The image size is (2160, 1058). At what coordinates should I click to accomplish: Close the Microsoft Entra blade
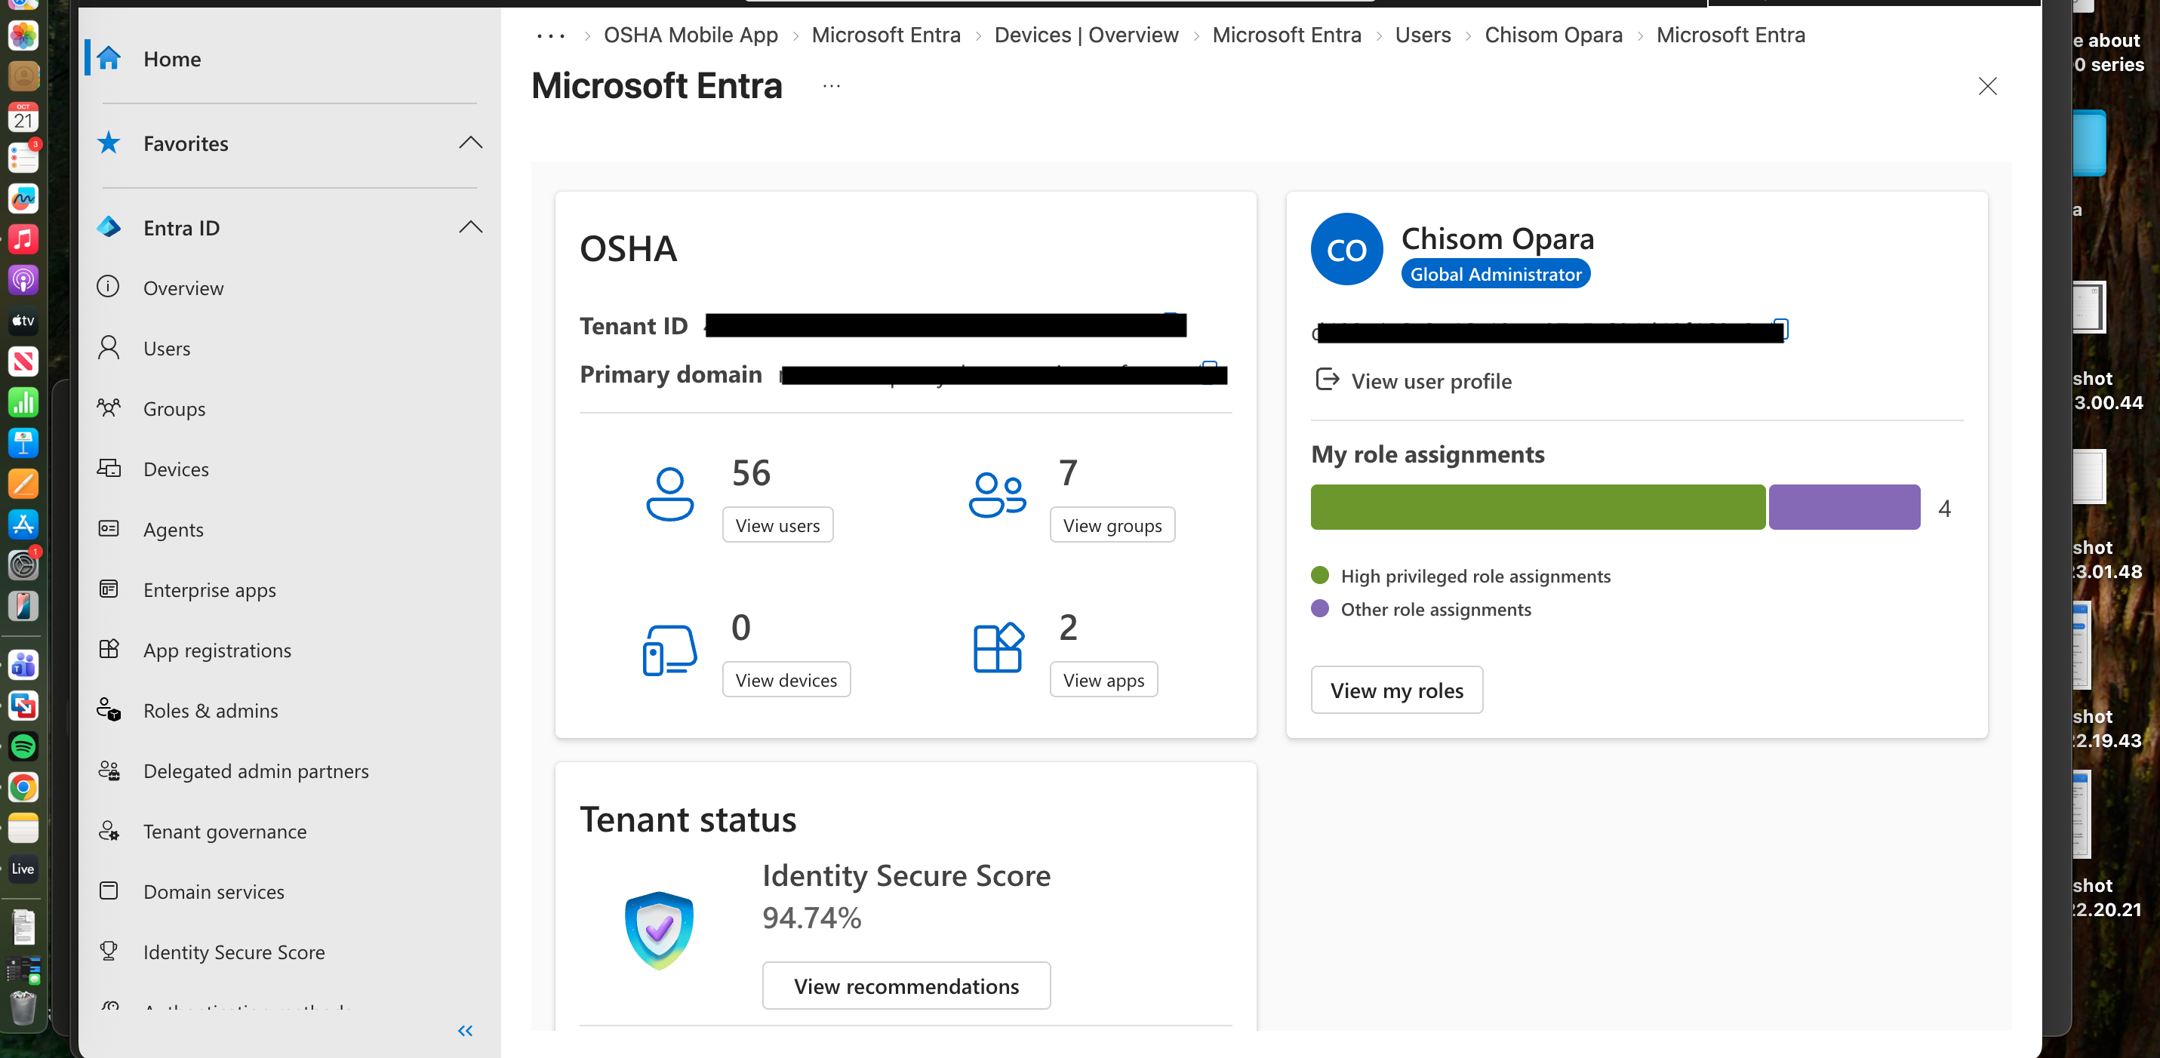point(1986,86)
